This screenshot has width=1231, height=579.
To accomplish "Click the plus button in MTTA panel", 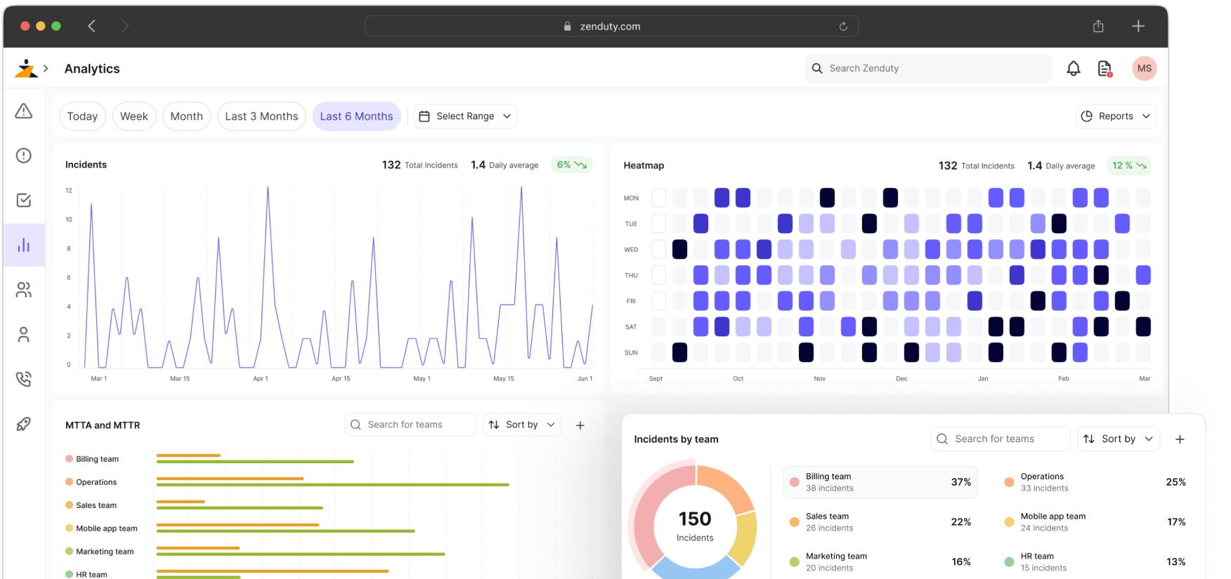I will 580,425.
